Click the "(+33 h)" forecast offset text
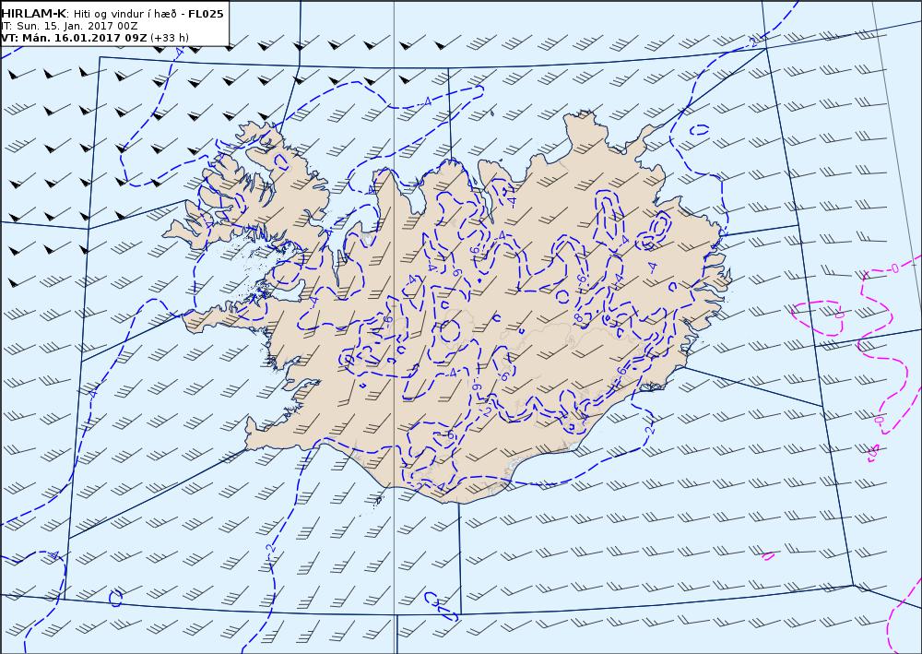The width and height of the screenshot is (922, 654). click(x=170, y=38)
